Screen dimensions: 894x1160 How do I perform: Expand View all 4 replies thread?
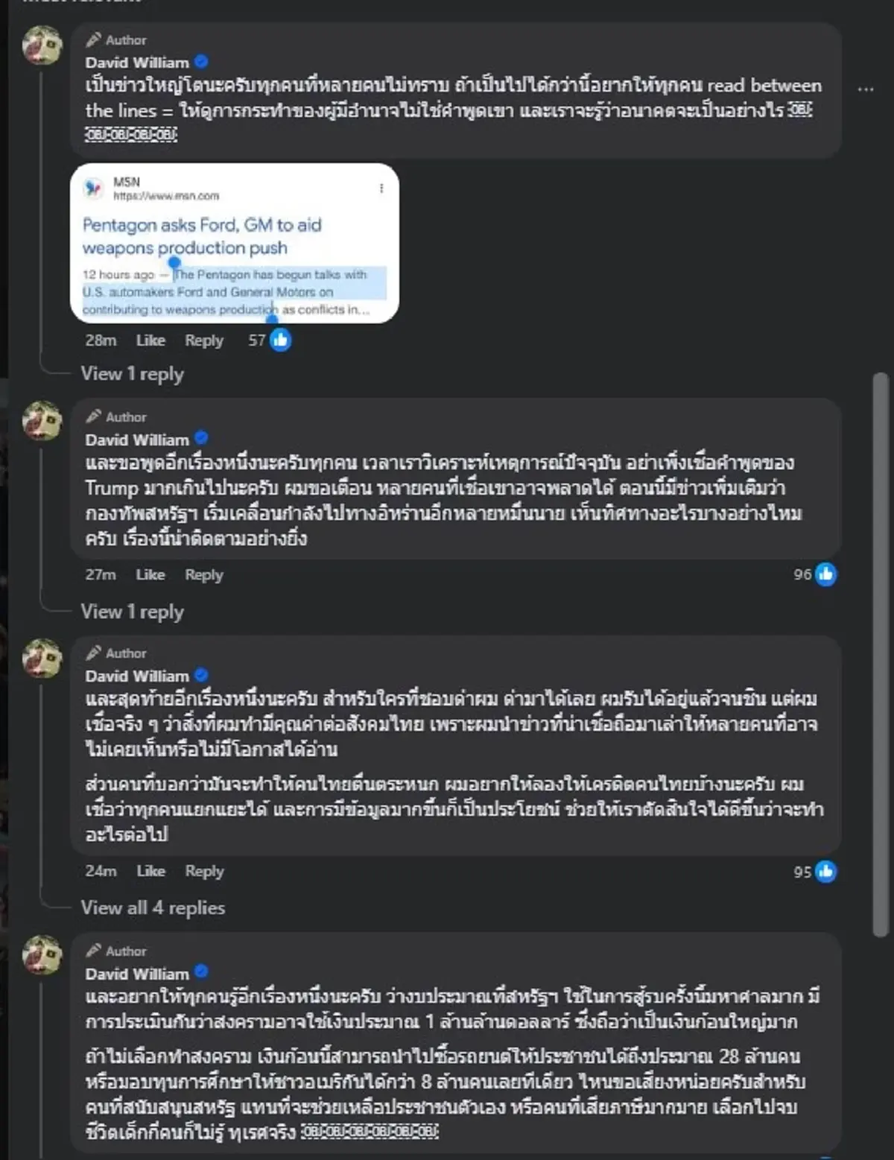point(152,908)
